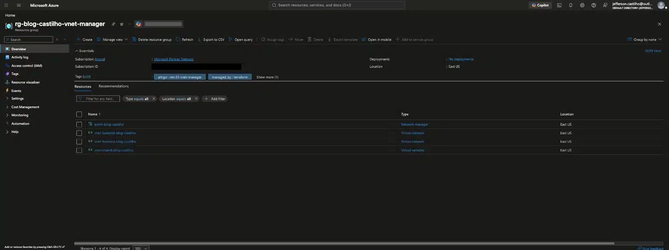Open the Azure portal waffle menu icon
The image size is (669, 250).
[6, 5]
